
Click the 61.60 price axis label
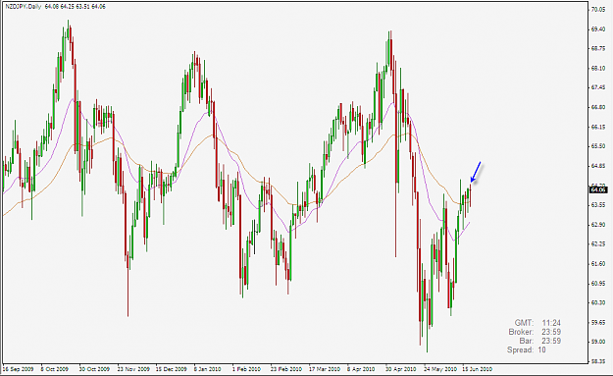(598, 264)
